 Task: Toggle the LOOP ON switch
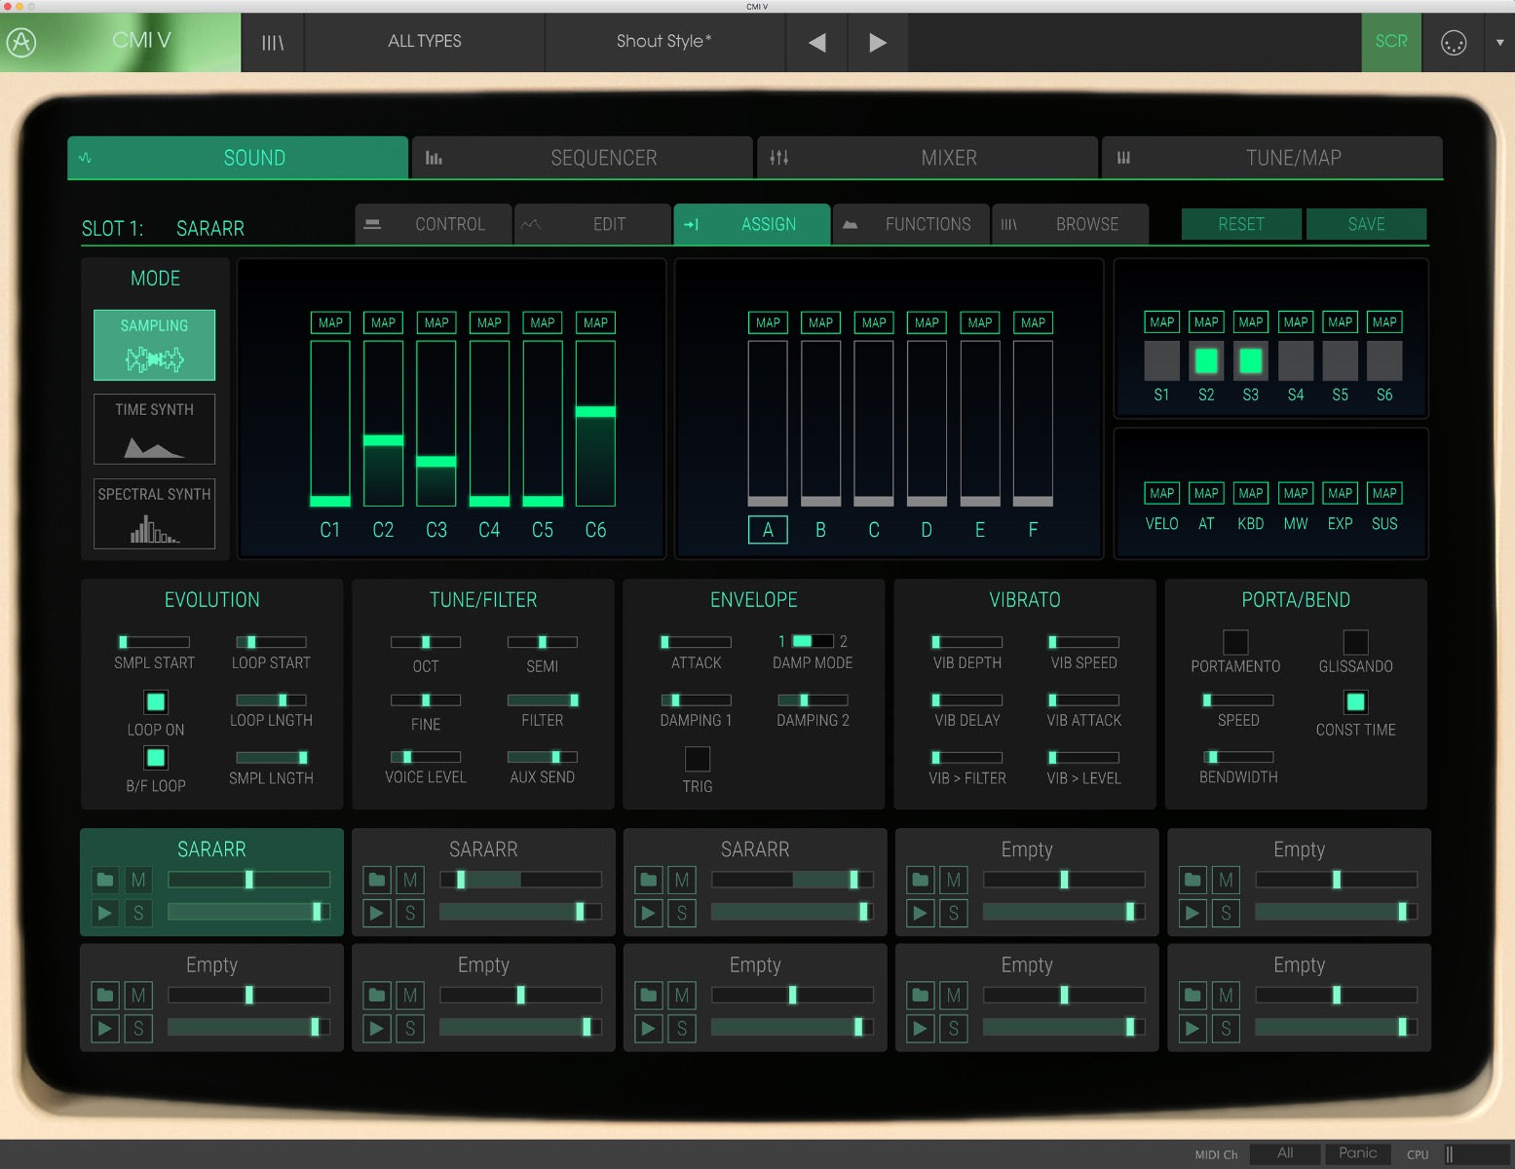155,701
